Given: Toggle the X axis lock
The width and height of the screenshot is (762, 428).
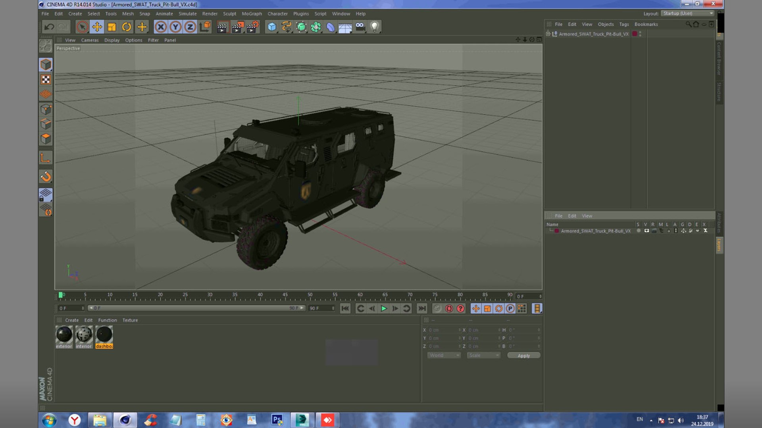Looking at the screenshot, I should point(161,27).
